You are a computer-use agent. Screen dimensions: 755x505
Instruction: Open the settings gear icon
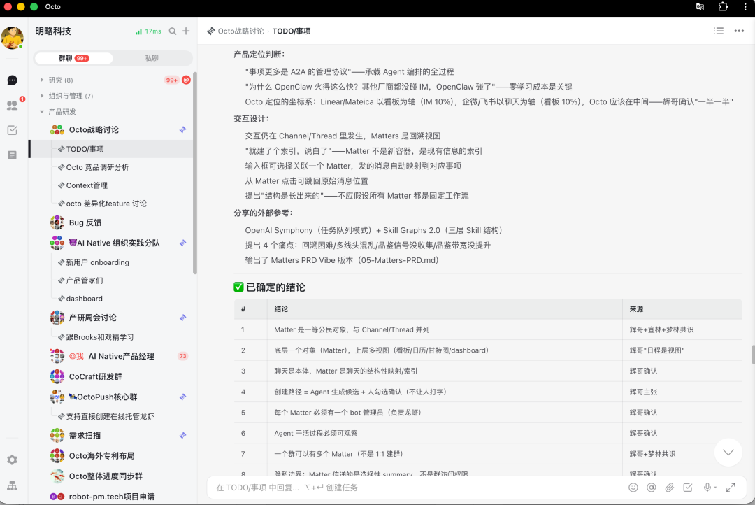(x=13, y=460)
